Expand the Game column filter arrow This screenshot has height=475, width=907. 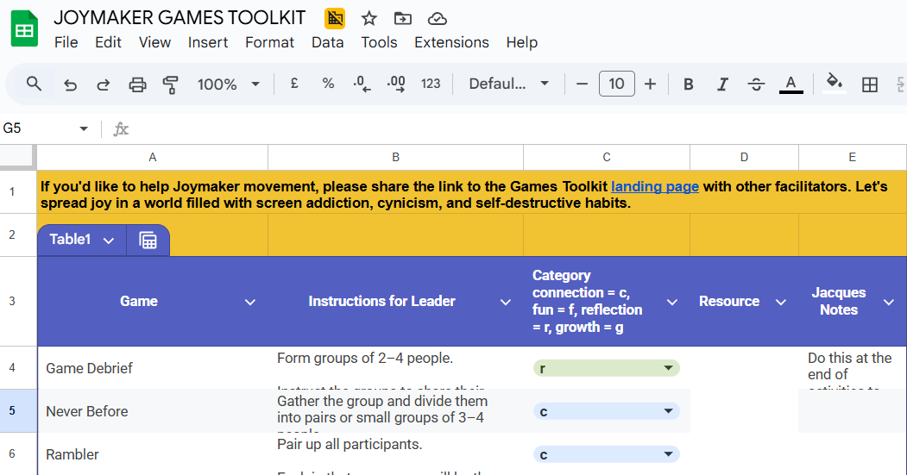pos(250,302)
